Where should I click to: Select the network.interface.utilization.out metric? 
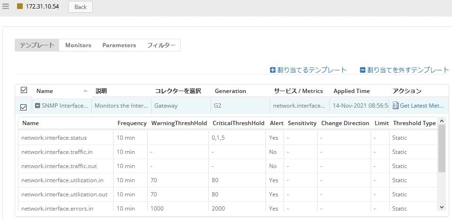coord(64,195)
